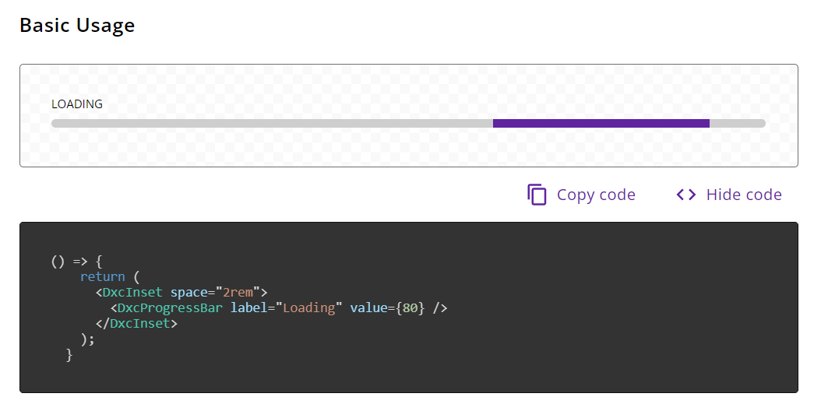
Task: Click the Hide code button label
Action: (744, 195)
